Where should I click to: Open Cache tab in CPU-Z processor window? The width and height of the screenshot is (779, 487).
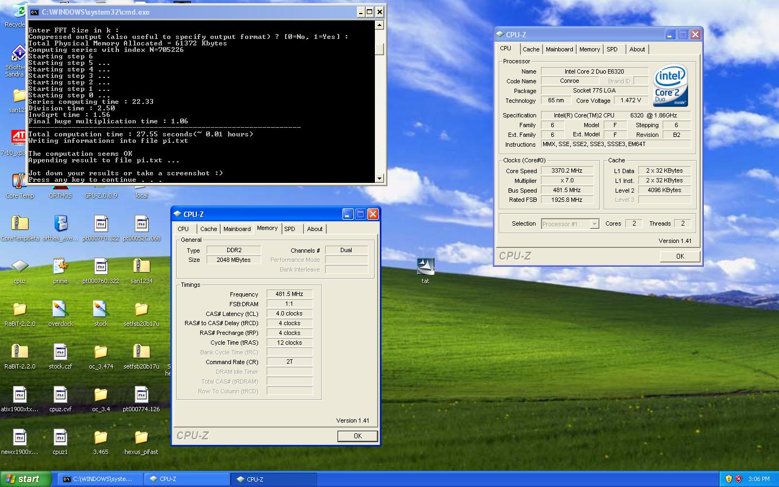click(x=531, y=49)
